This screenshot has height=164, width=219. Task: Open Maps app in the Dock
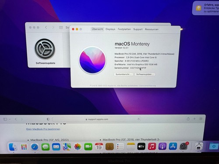pos(67,147)
